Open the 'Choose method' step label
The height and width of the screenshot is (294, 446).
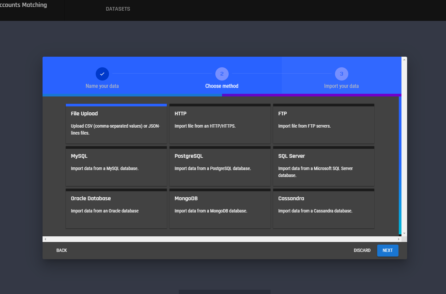222,86
